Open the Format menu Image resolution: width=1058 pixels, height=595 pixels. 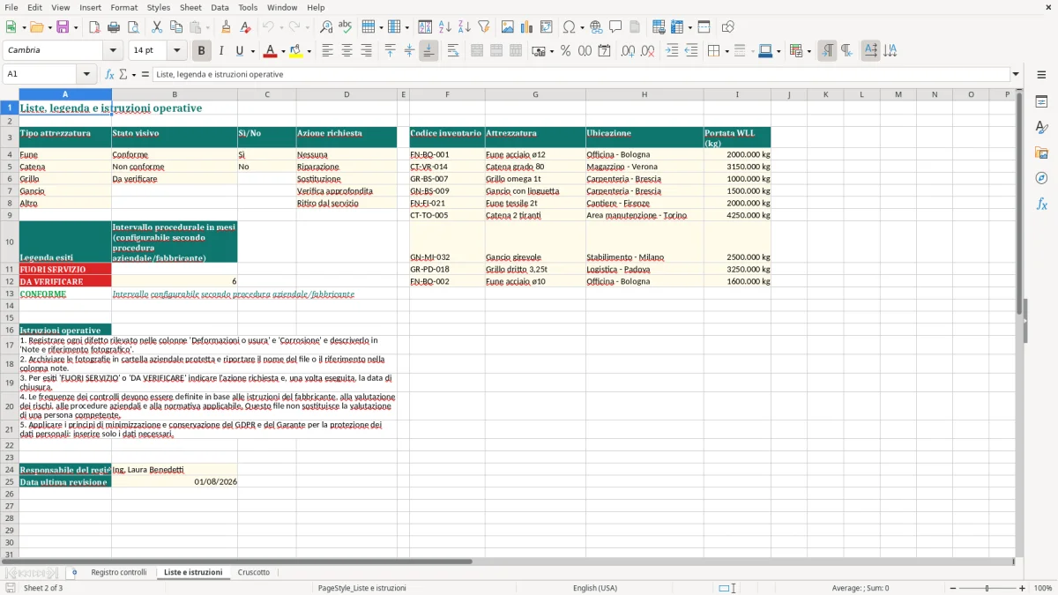pos(123,7)
